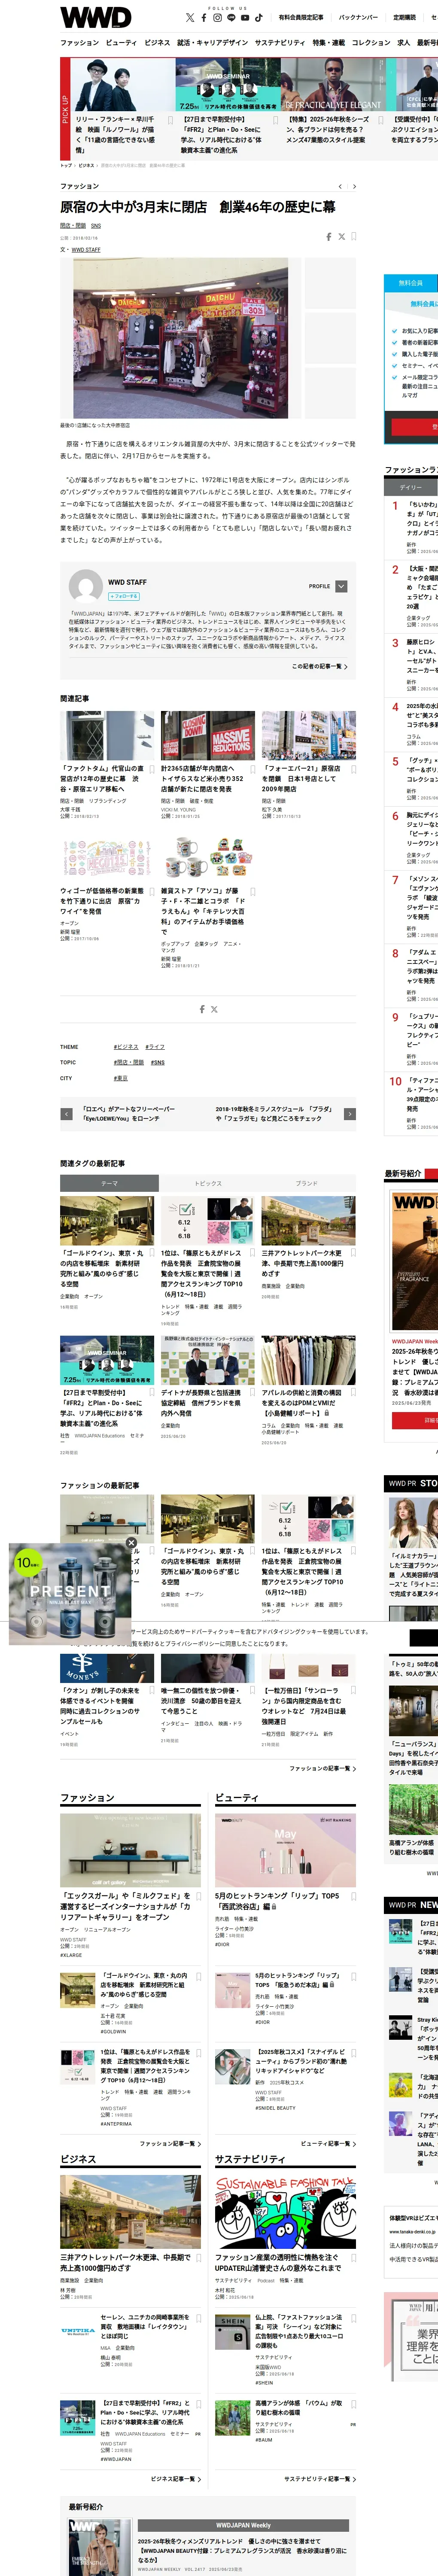The image size is (438, 2576).
Task: Open 定期購読 header link
Action: 404,18
